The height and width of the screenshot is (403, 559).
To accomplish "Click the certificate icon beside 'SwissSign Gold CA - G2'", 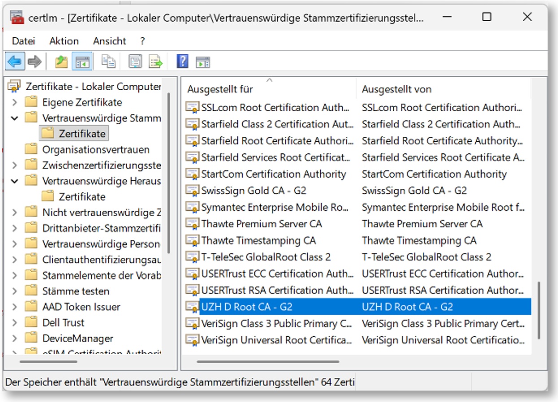I will pos(192,190).
